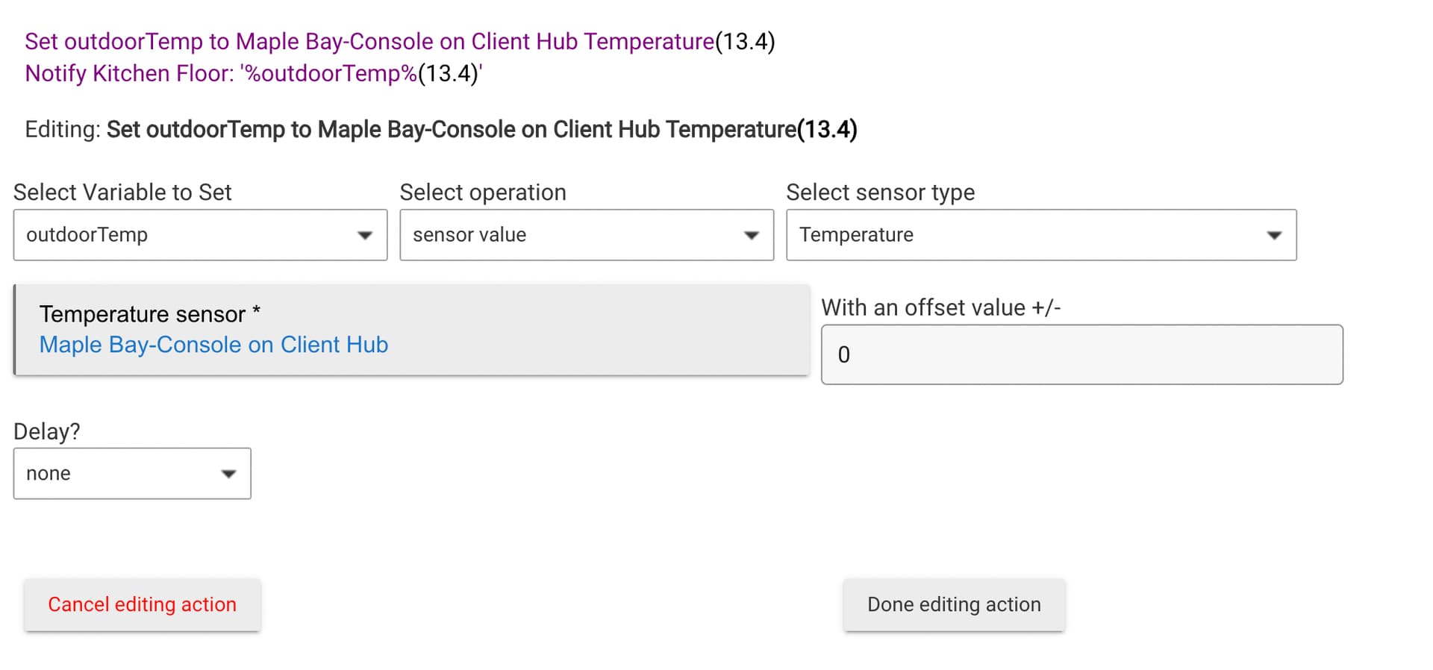Click the arrow icon on sensor value dropdown

pos(752,236)
